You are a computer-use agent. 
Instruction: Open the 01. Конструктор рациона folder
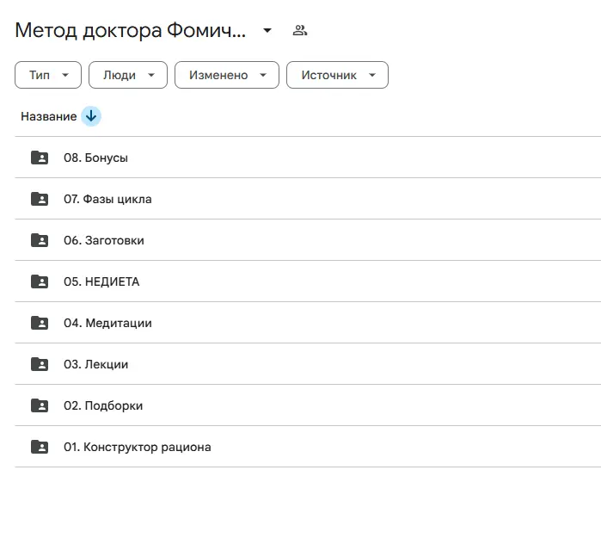(138, 447)
